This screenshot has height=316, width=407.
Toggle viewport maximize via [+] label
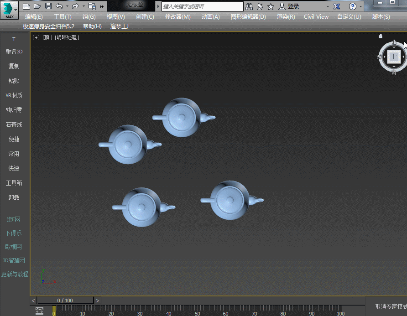pyautogui.click(x=36, y=37)
